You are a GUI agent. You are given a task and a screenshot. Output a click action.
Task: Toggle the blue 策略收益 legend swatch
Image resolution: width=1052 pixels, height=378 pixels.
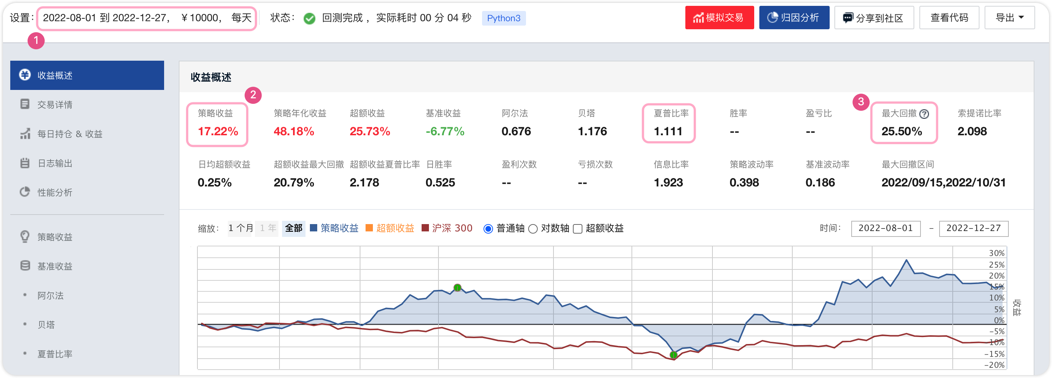(x=314, y=228)
